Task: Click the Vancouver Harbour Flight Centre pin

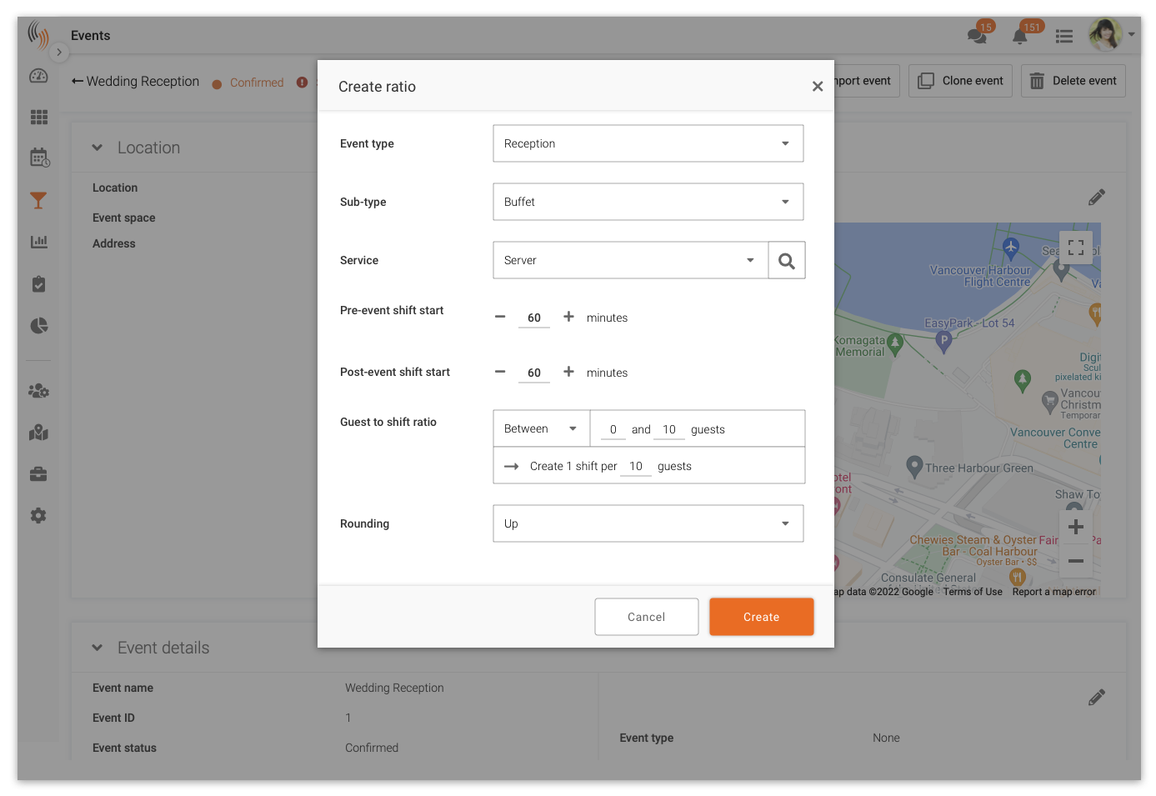Action: click(x=1011, y=248)
